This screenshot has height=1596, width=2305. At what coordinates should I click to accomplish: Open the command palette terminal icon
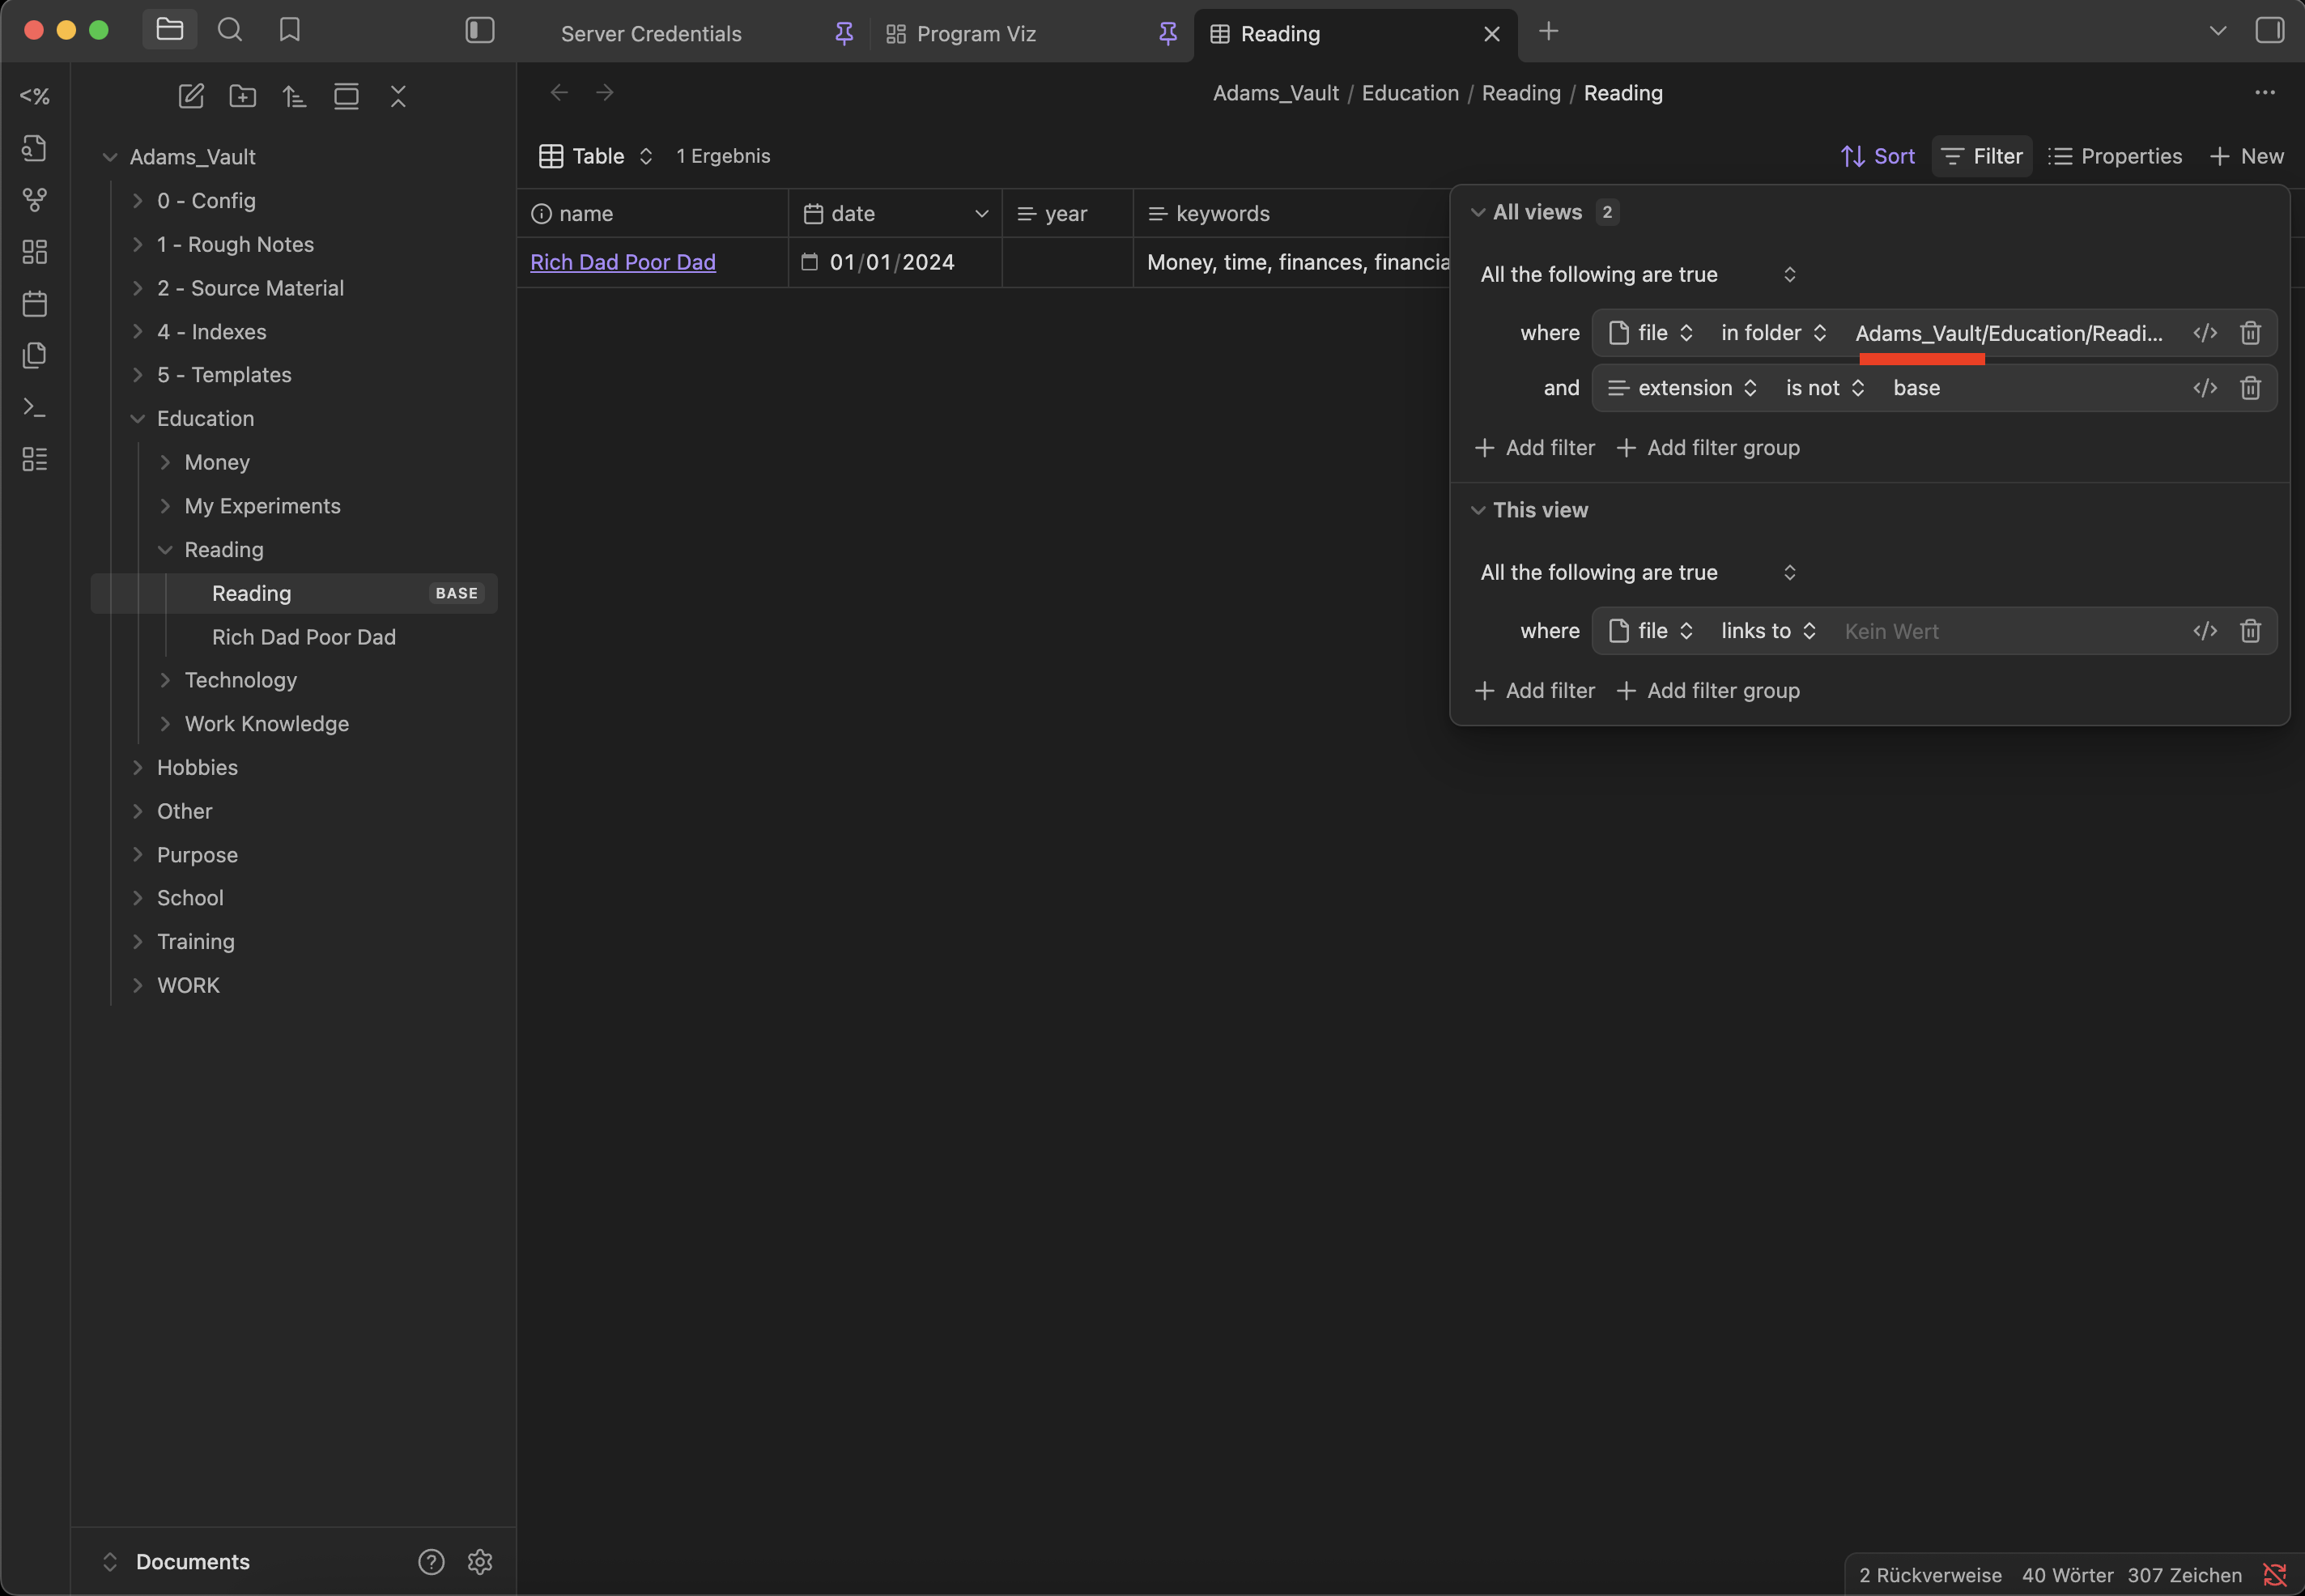pyautogui.click(x=35, y=407)
